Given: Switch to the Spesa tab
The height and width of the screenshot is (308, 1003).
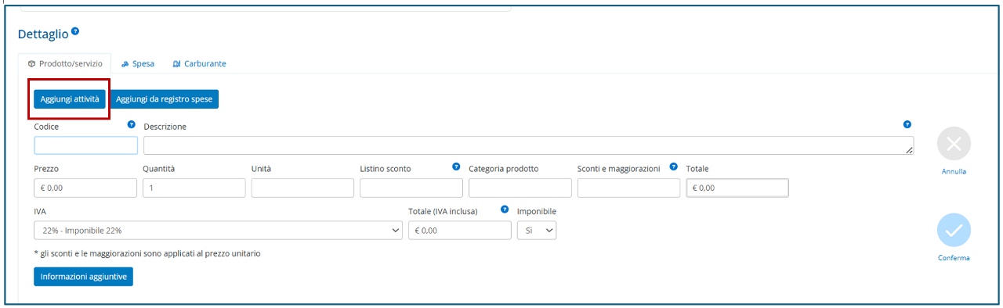Looking at the screenshot, I should tap(138, 64).
